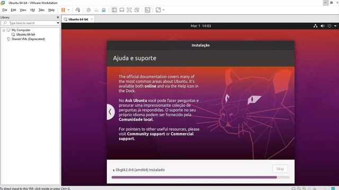The image size is (339, 190).
Task: Click the library search field
Action: (x=30, y=23)
